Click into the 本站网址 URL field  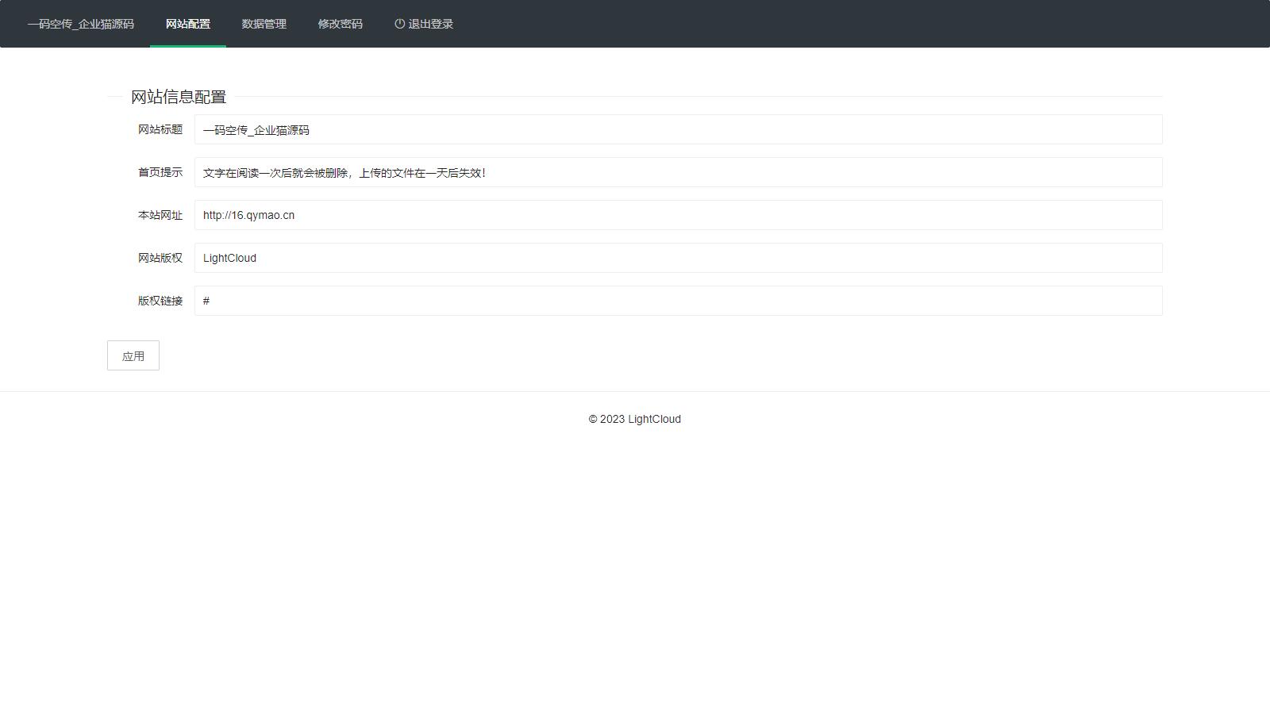click(679, 215)
